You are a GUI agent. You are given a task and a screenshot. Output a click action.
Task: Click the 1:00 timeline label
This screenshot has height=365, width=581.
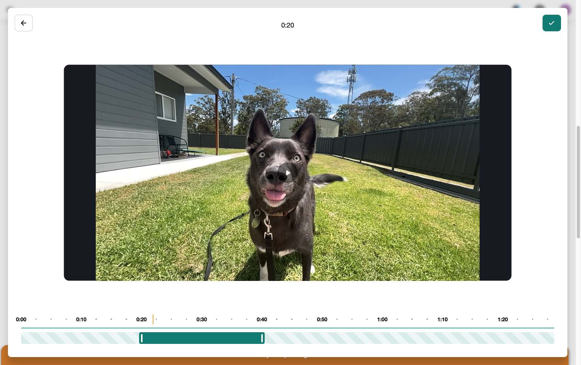coord(382,319)
